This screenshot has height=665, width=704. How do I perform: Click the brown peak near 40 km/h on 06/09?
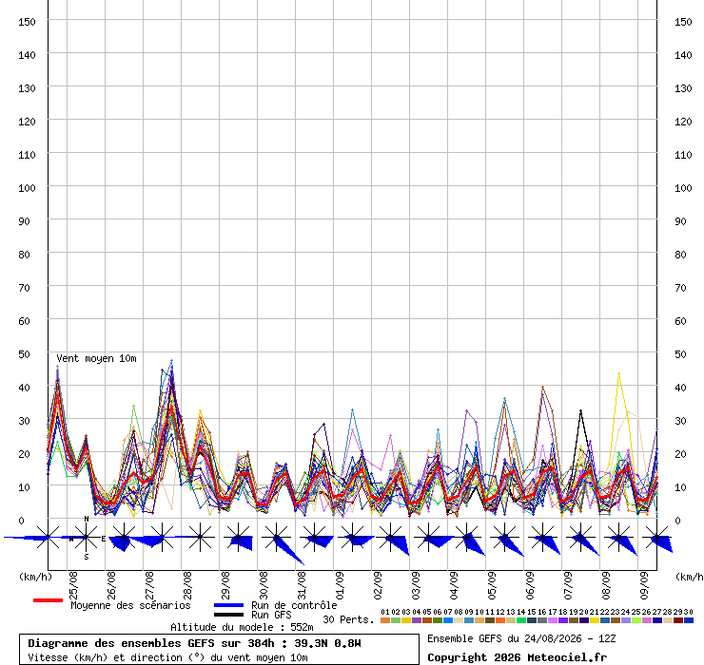point(542,387)
